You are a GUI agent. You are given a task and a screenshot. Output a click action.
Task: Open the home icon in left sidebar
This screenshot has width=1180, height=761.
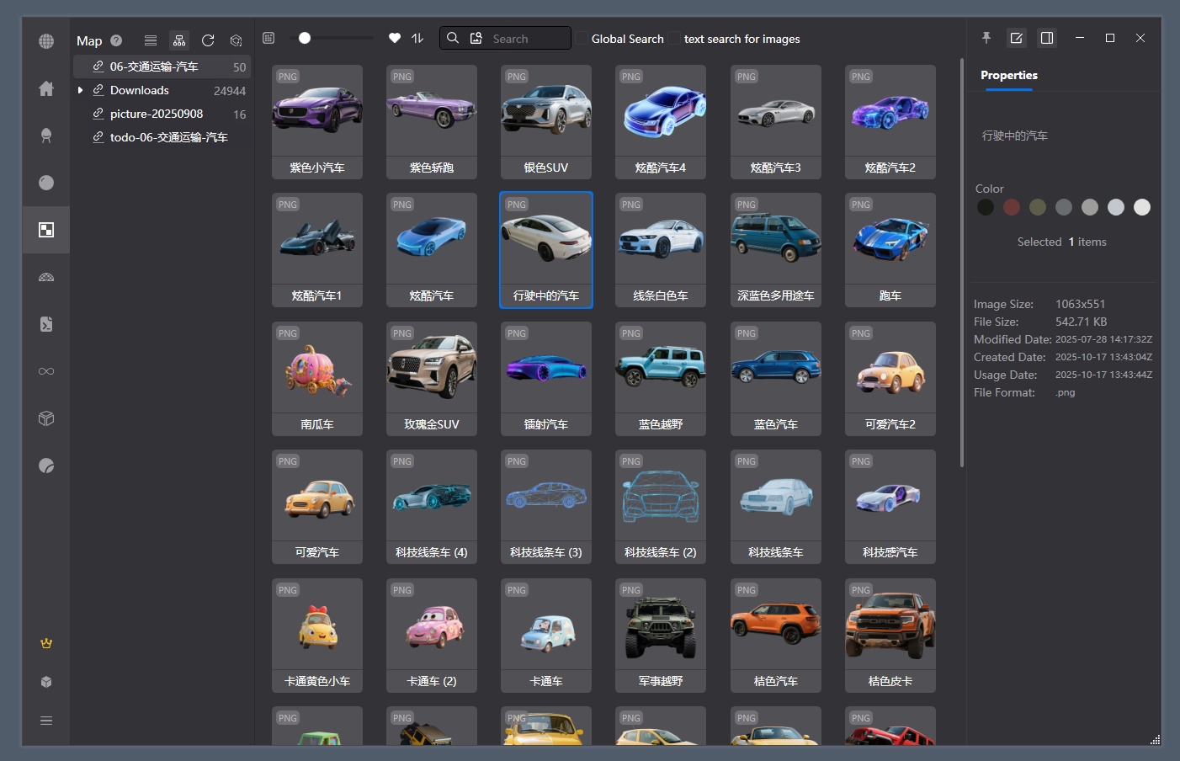pos(46,88)
